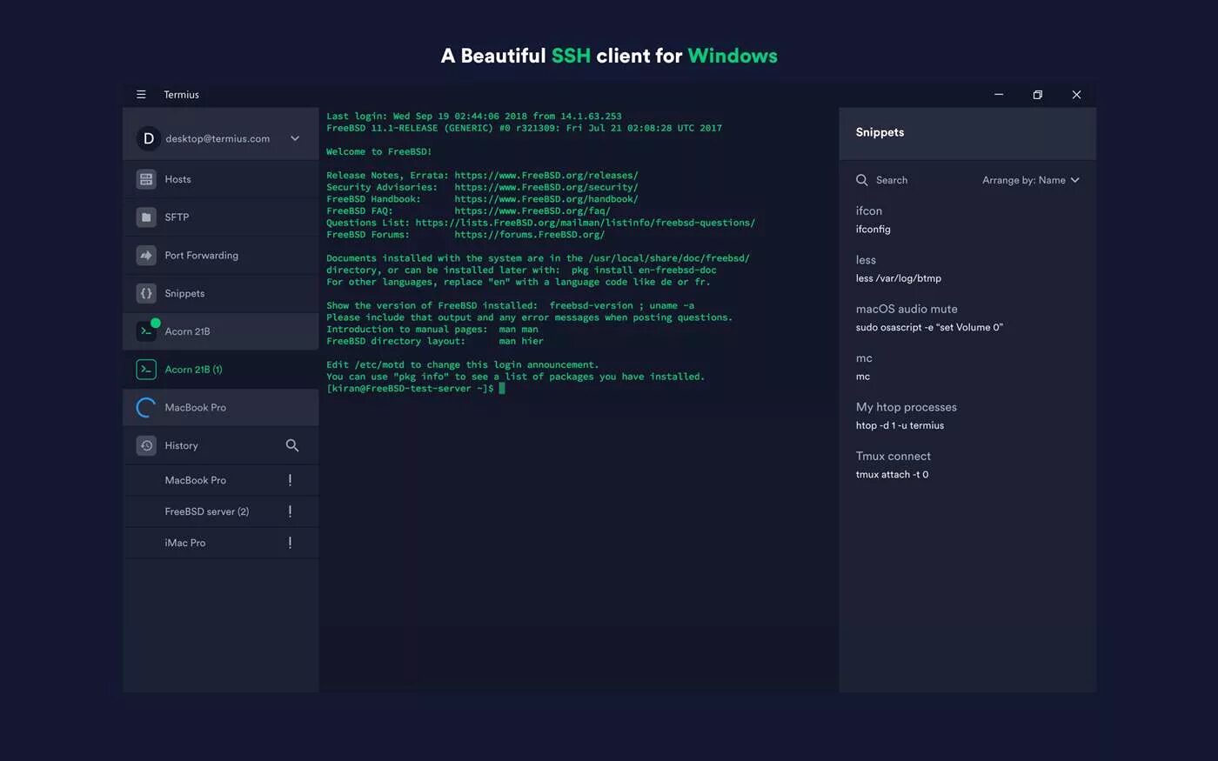Open the hamburger menu beside Termius
Viewport: 1218px width, 761px height.
(x=141, y=95)
